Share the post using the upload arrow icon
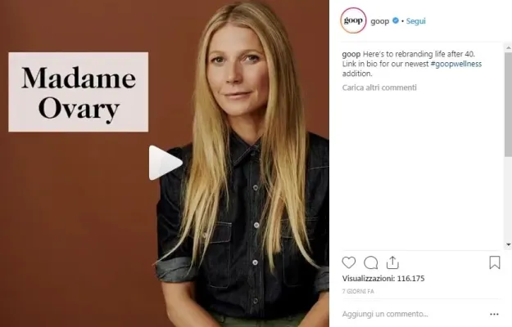The image size is (512, 327). [x=392, y=262]
